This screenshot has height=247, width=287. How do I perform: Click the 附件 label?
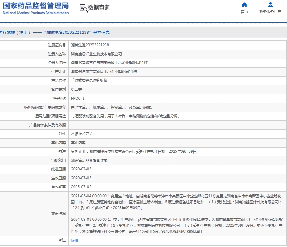click(x=62, y=134)
